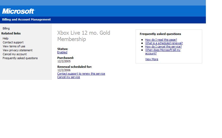
Task: Open Help in Related links
Action: [5, 38]
